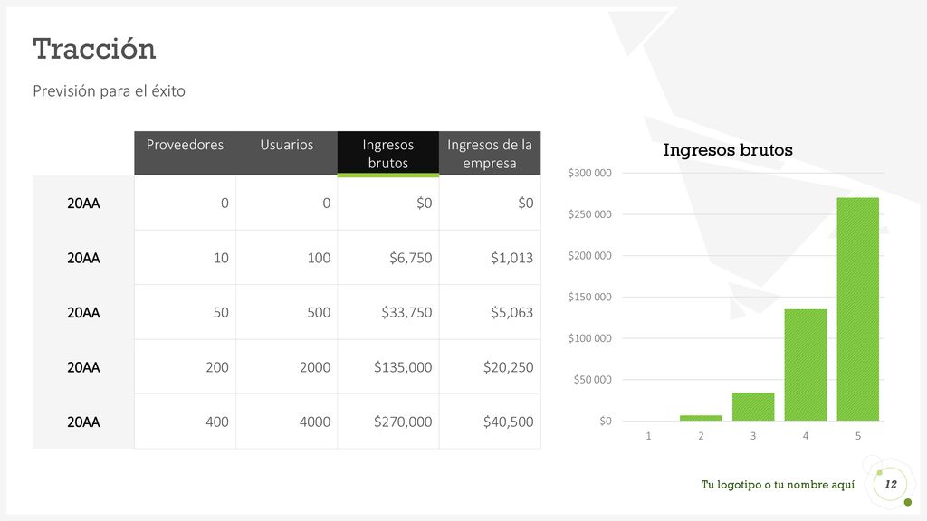Click the footer text Tu logotipo o tu nombre aquí
The height and width of the screenshot is (521, 927).
coord(778,485)
